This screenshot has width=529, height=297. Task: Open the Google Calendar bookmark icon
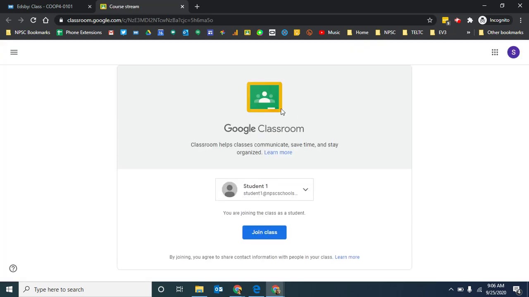(x=160, y=32)
